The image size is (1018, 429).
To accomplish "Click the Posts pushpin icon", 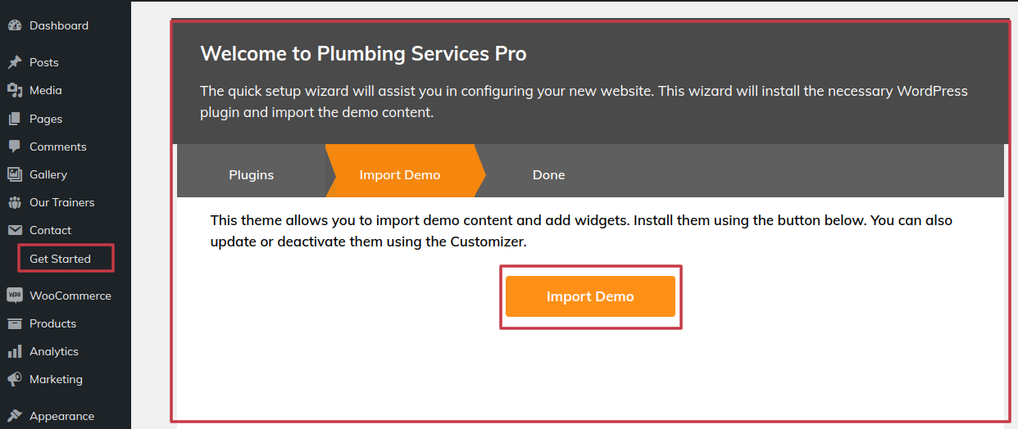I will coord(14,62).
